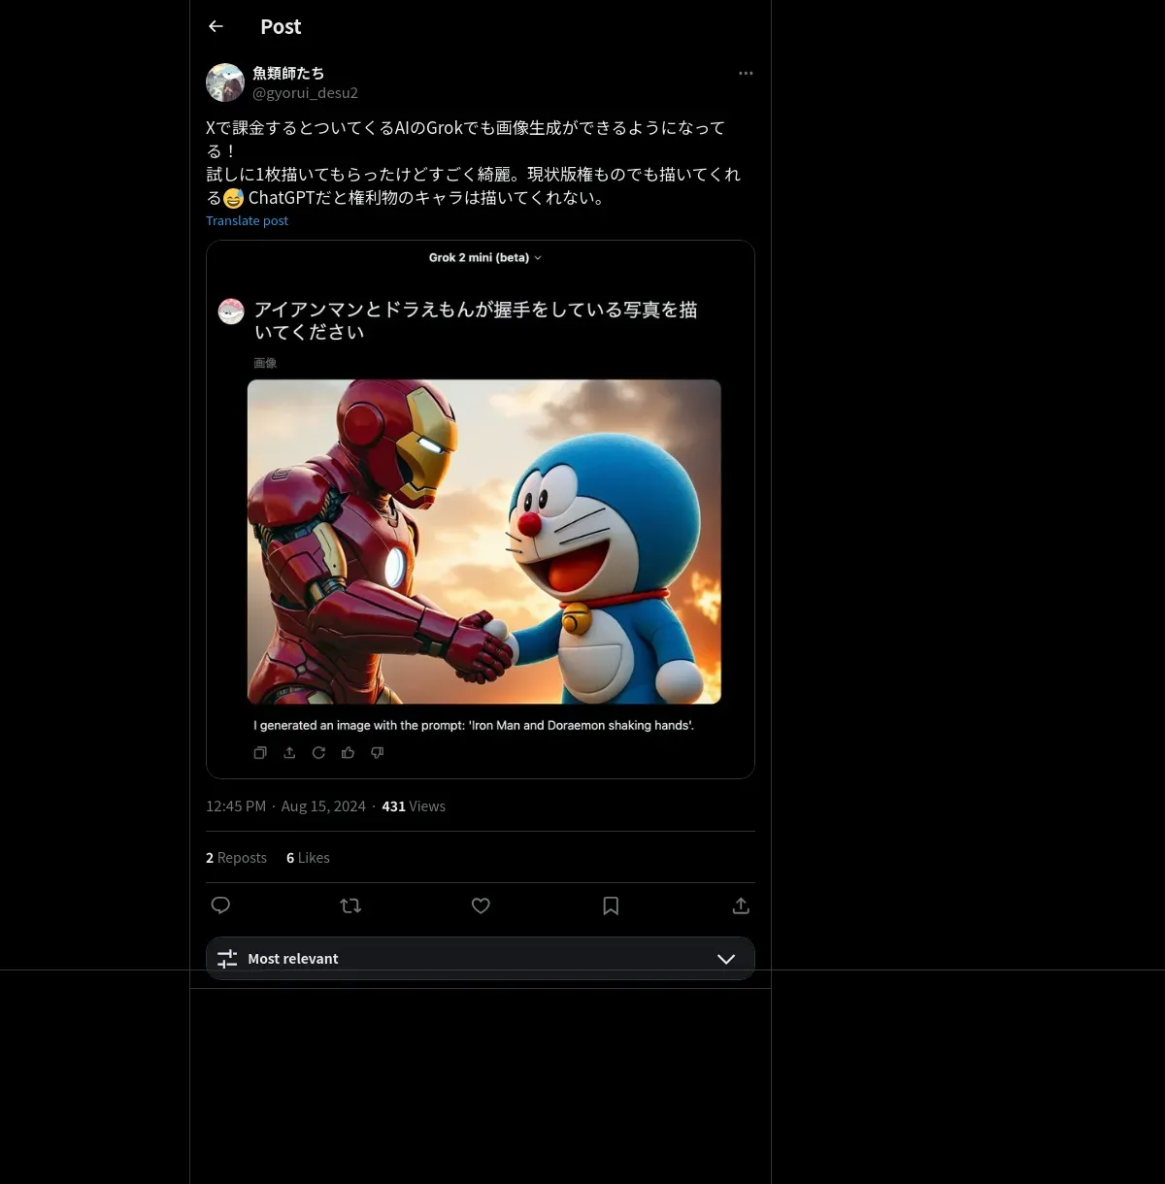Open the three-dot more options menu

pos(746,73)
